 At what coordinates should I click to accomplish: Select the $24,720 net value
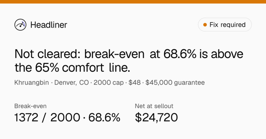tap(156, 118)
